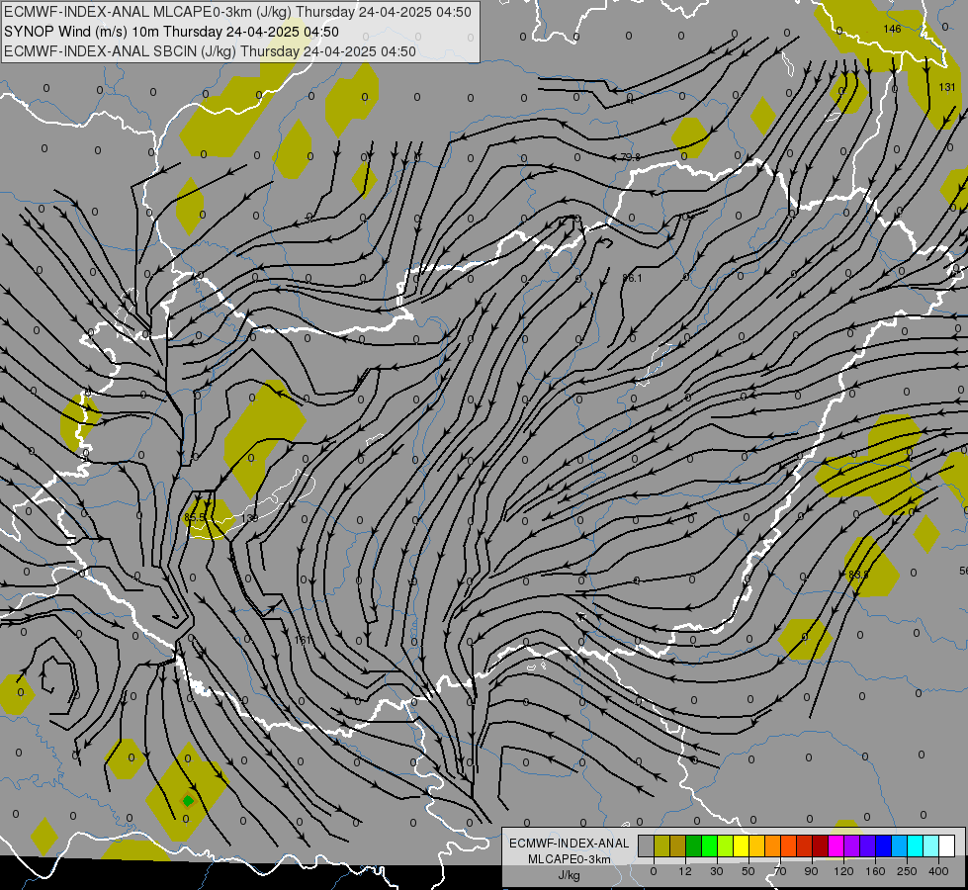Select the dark red legend swatch
The height and width of the screenshot is (890, 968).
[821, 845]
